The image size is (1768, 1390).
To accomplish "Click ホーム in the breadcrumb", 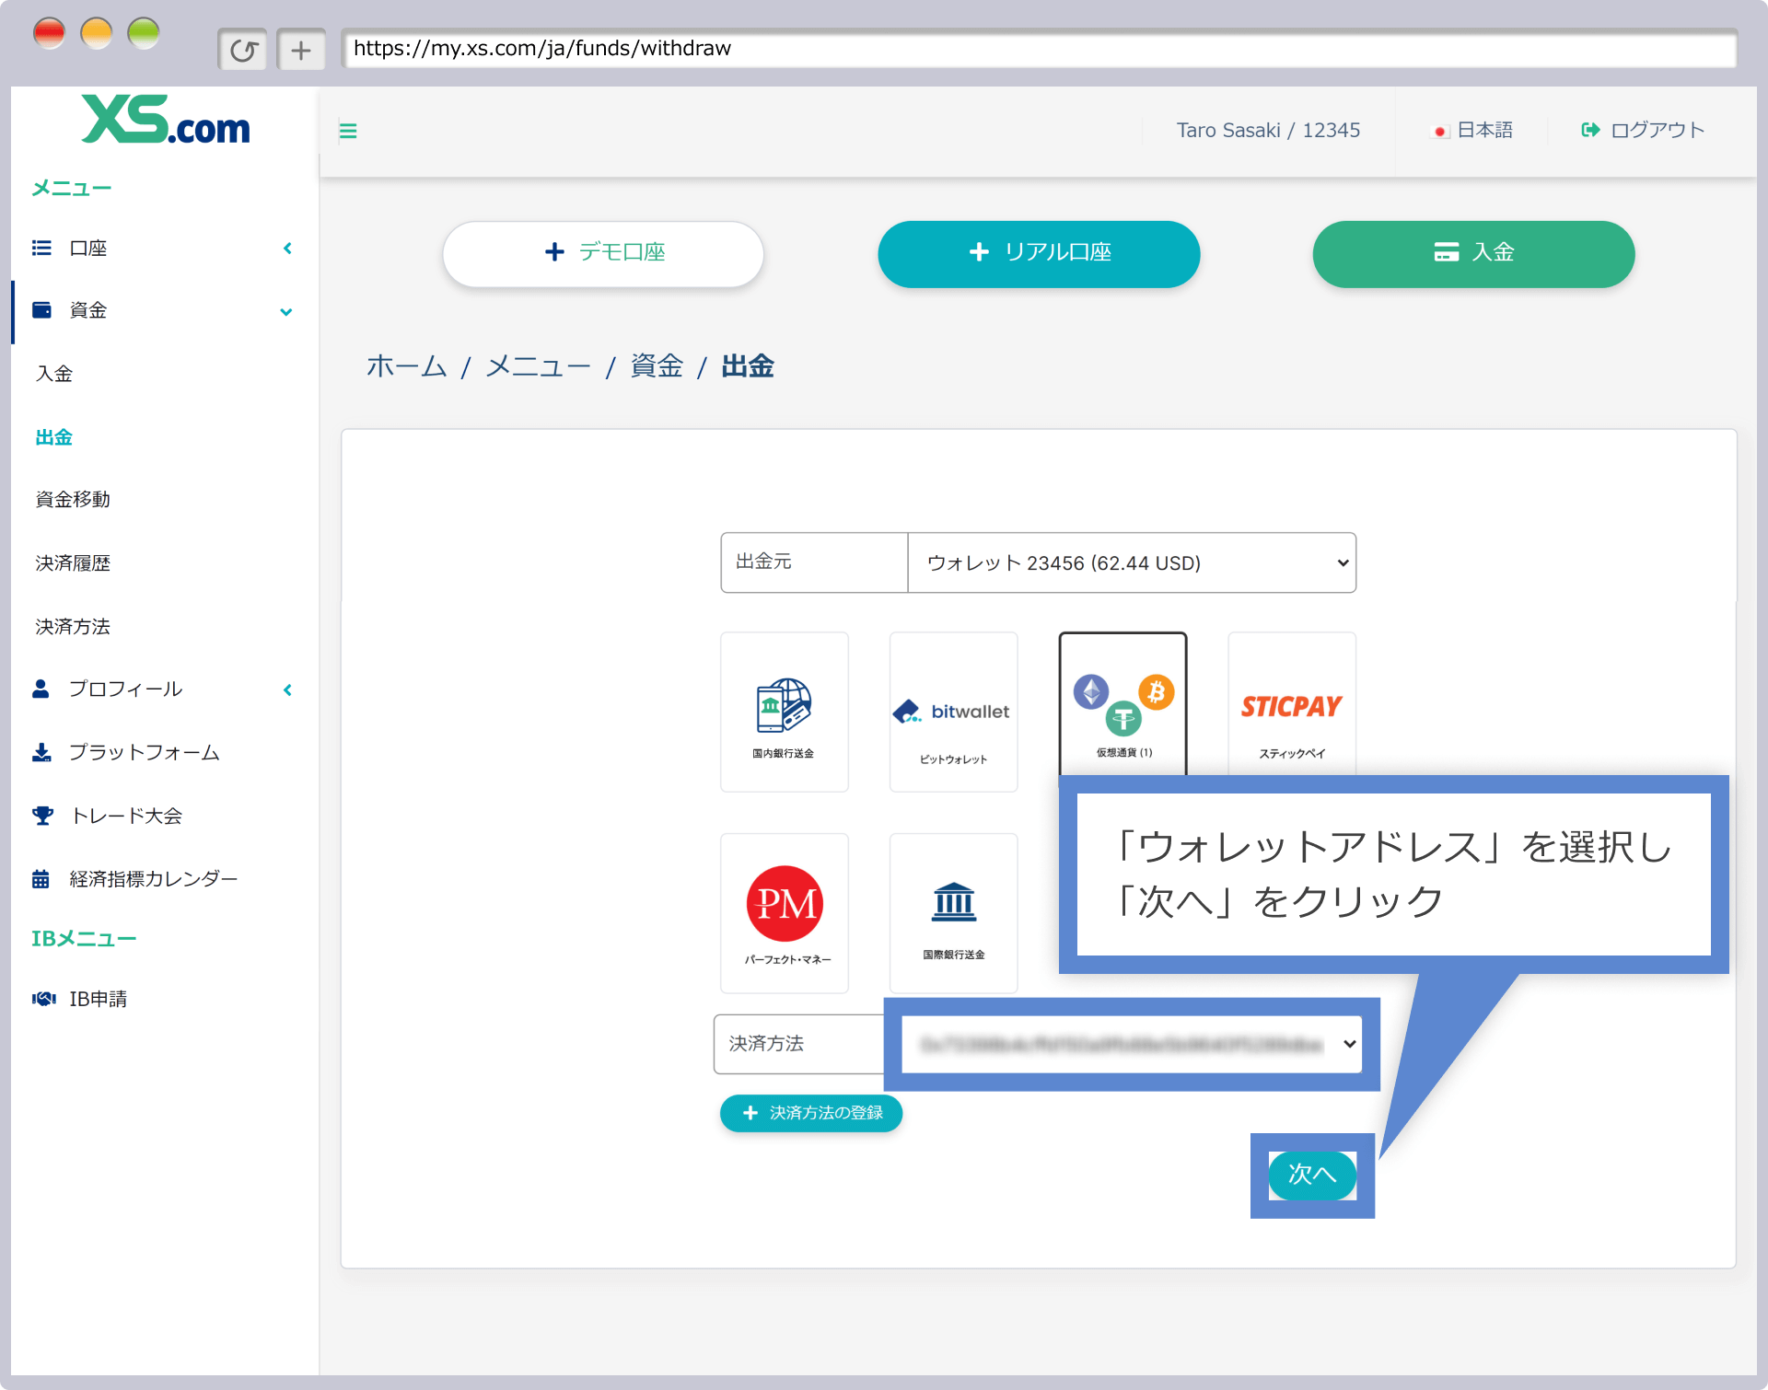I will 406,366.
